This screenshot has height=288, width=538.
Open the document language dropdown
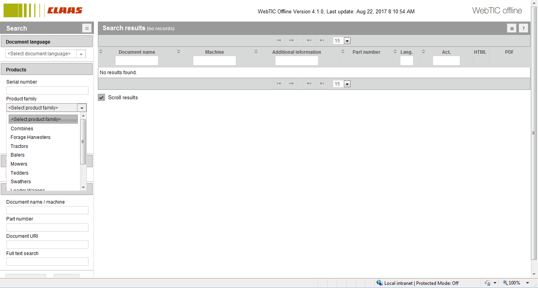click(81, 54)
